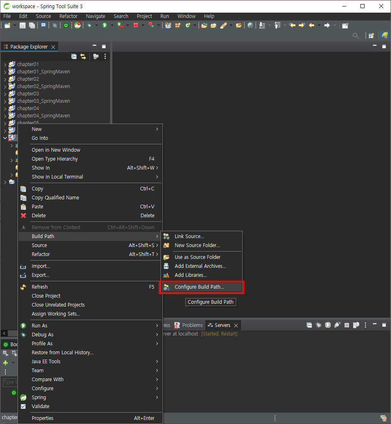The height and width of the screenshot is (424, 391).
Task: Open Package Explorer view menu three dots
Action: [x=105, y=56]
